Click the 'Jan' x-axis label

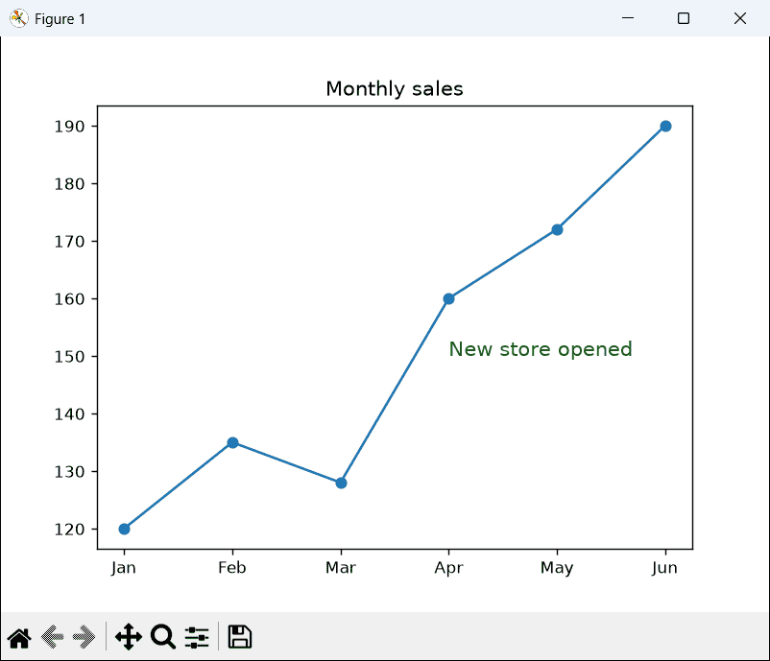(x=123, y=568)
